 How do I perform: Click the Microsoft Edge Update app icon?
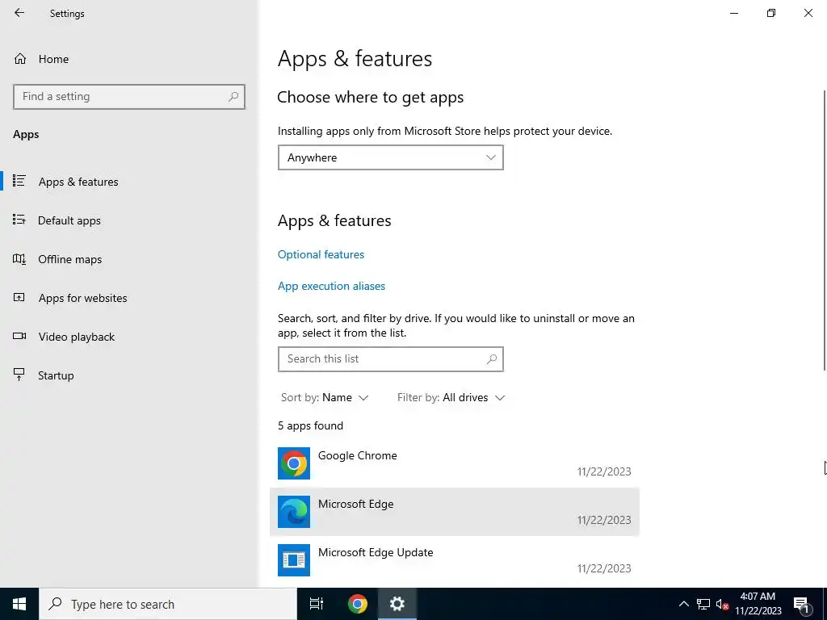tap(294, 560)
